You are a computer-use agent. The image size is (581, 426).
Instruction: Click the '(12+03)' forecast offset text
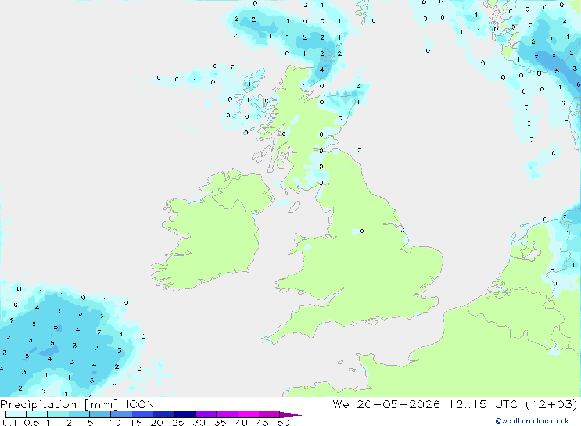pyautogui.click(x=551, y=404)
